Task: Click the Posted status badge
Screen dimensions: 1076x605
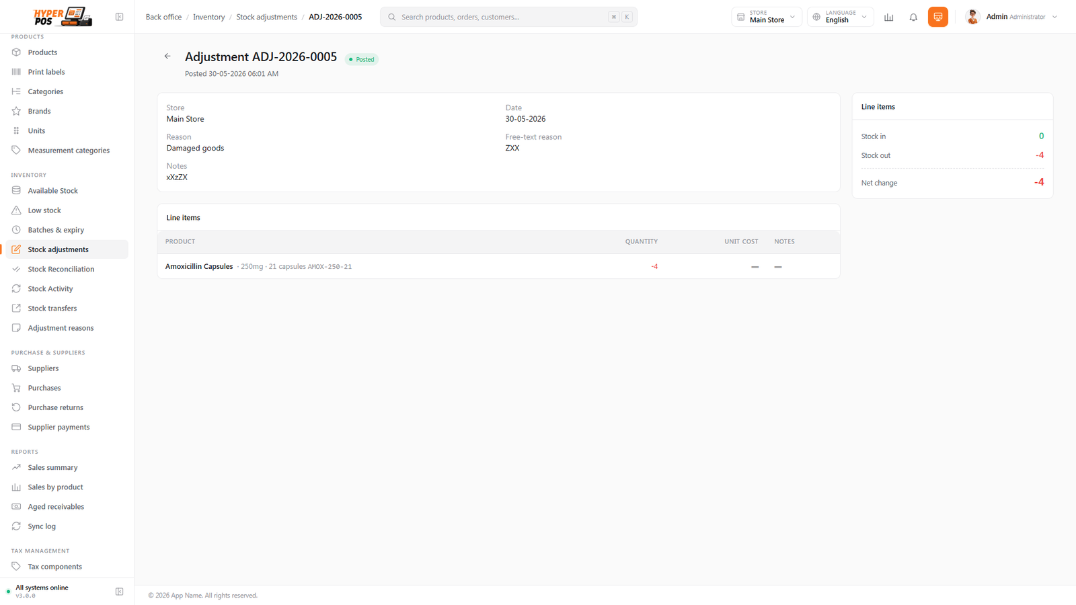Action: (362, 59)
